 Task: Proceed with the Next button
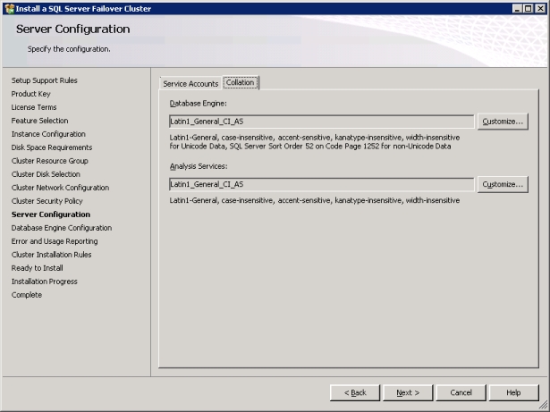(408, 392)
